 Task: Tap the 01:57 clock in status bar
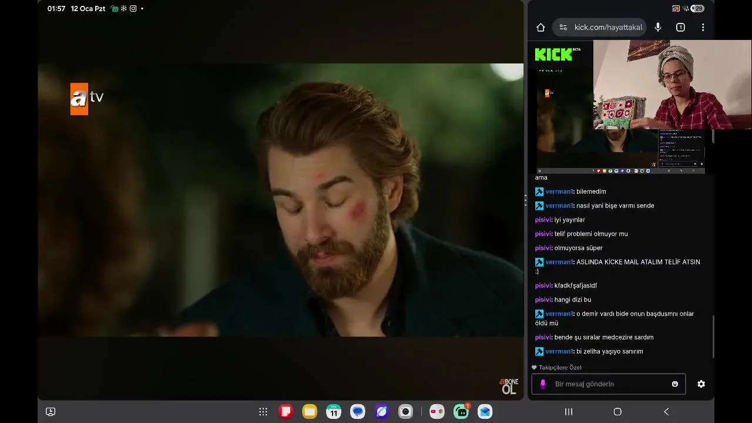point(56,9)
